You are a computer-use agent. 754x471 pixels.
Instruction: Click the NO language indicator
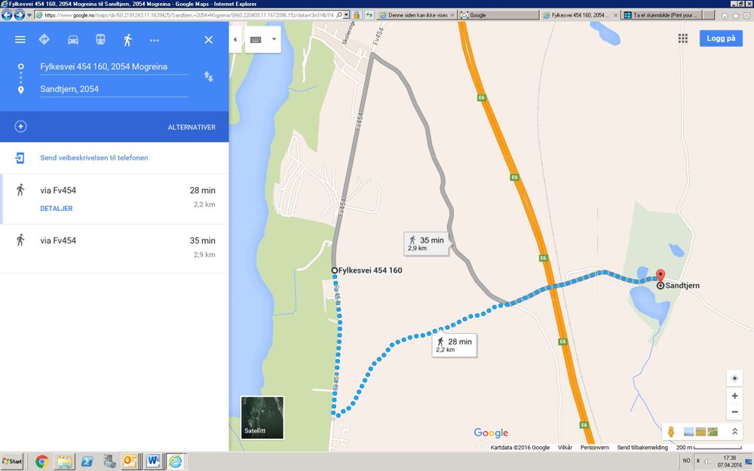click(x=687, y=460)
